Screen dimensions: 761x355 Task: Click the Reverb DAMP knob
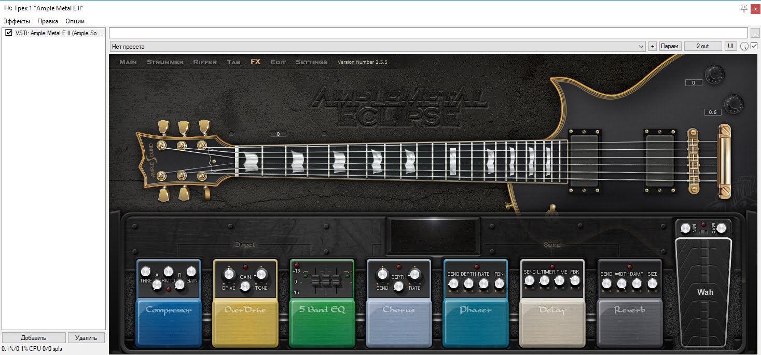click(637, 283)
